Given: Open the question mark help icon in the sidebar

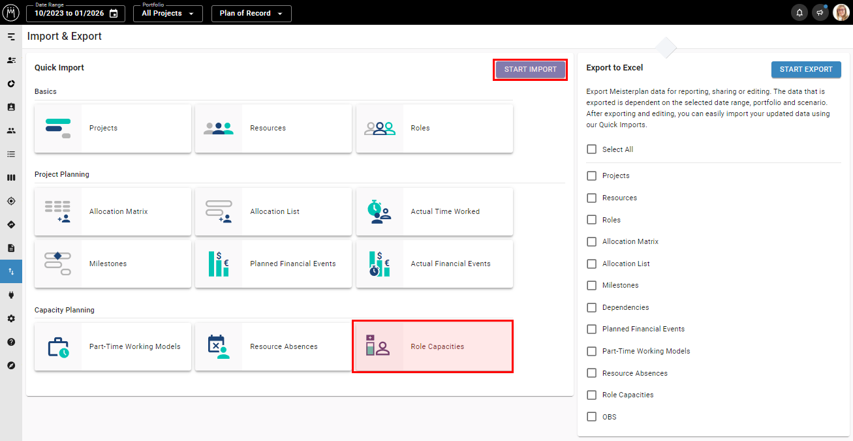Looking at the screenshot, I should pyautogui.click(x=11, y=342).
